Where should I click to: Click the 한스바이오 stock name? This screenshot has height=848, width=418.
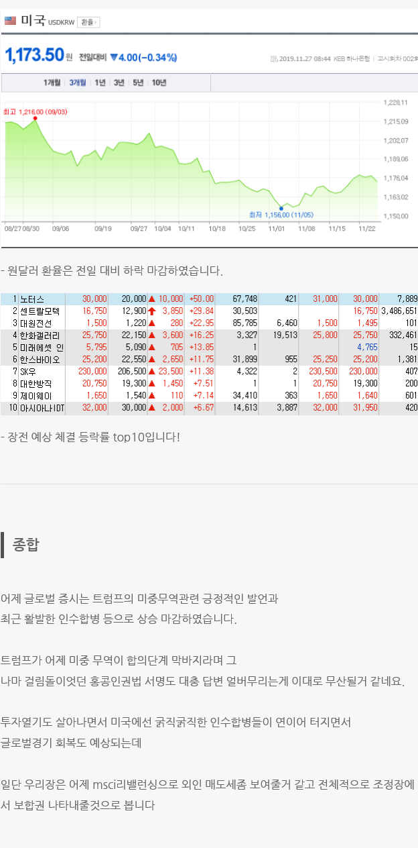pos(40,359)
